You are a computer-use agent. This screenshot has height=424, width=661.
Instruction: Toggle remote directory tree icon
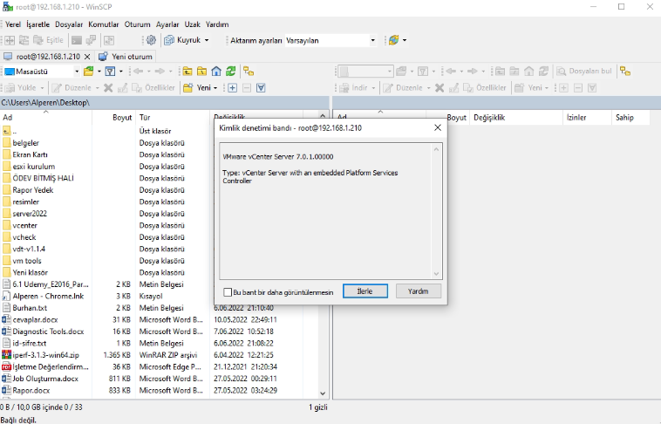[625, 72]
